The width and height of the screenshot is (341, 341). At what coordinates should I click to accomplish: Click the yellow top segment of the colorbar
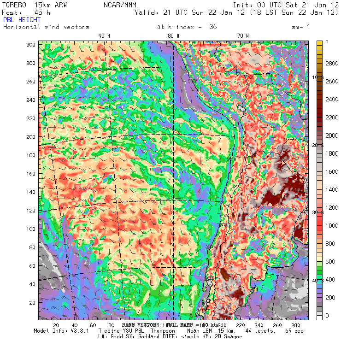pos(319,43)
